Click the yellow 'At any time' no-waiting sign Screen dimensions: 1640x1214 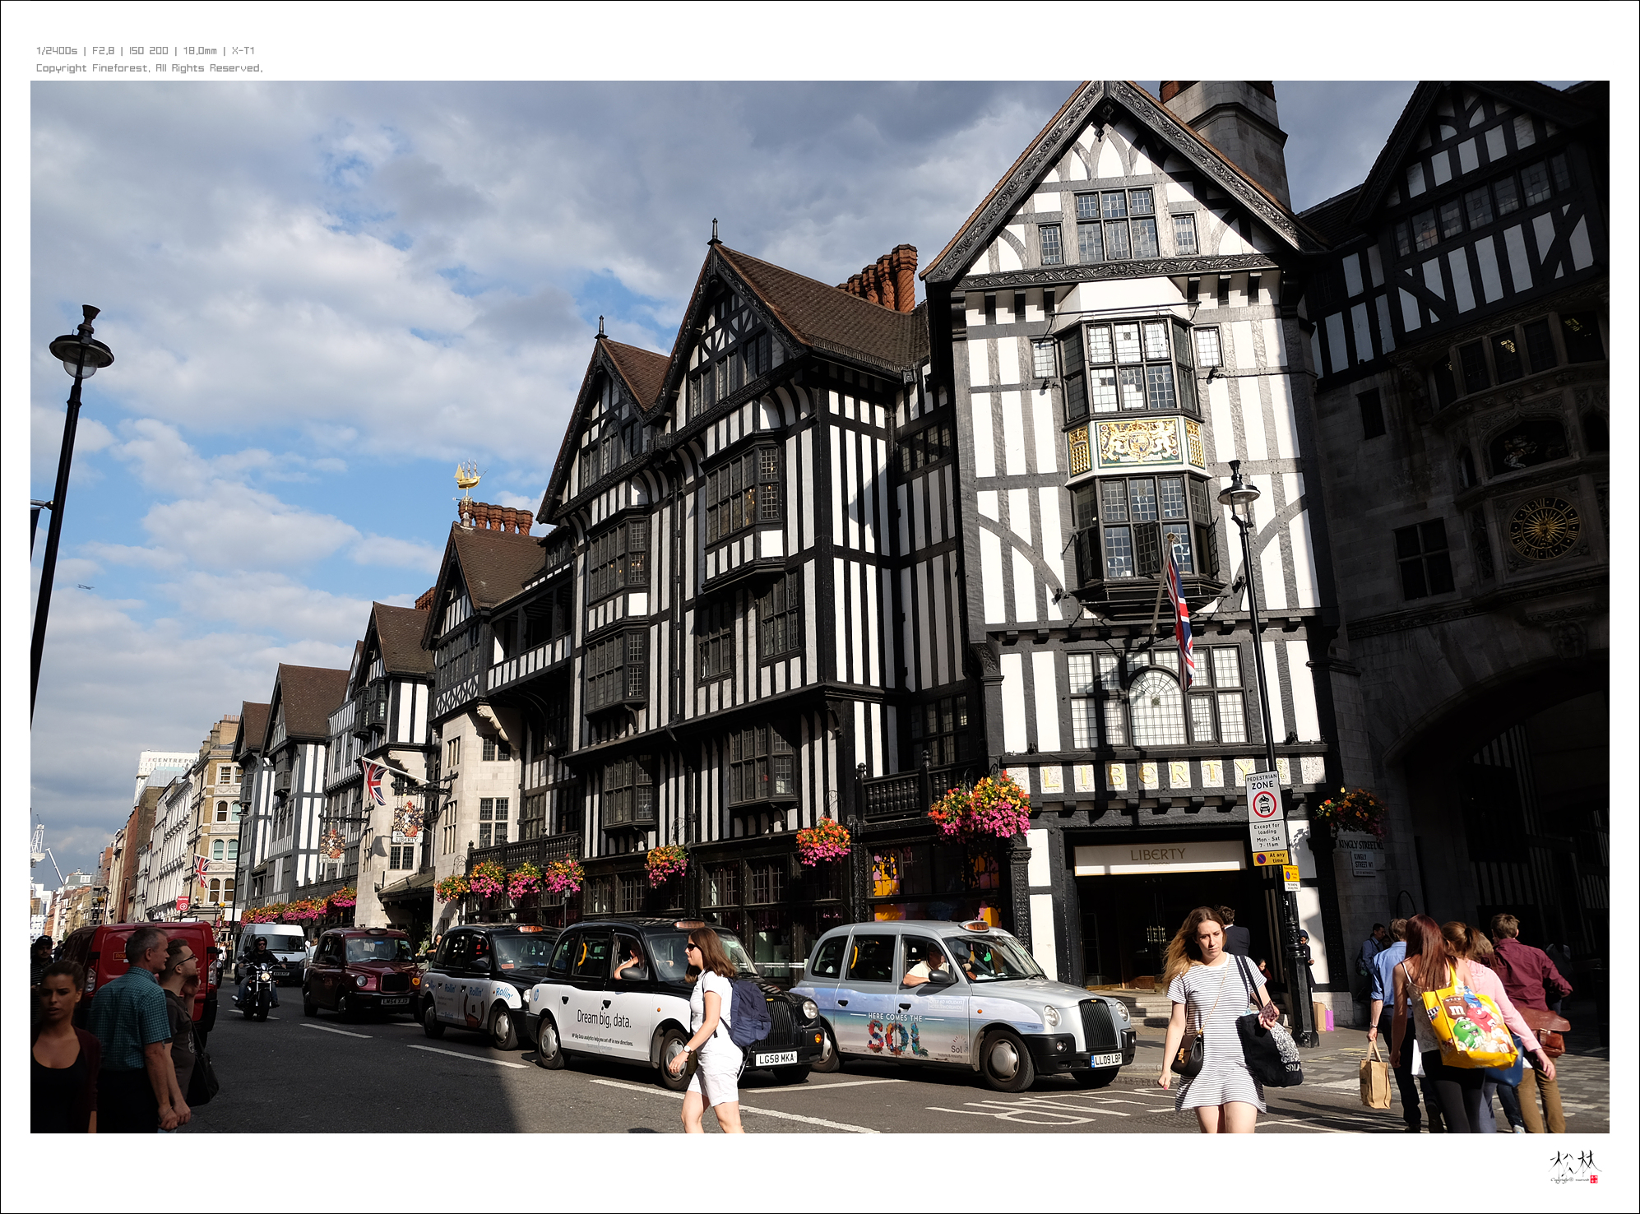[x=1271, y=858]
